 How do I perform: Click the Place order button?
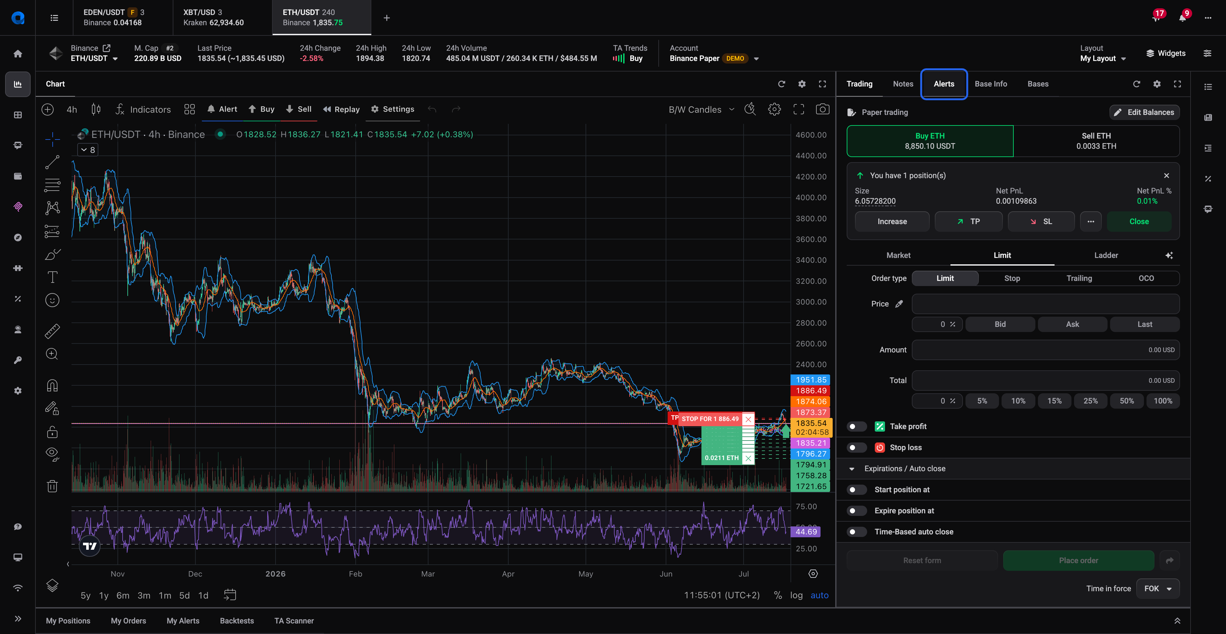(x=1078, y=561)
